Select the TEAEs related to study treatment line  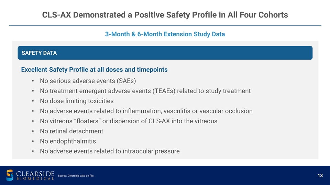pos(145,91)
